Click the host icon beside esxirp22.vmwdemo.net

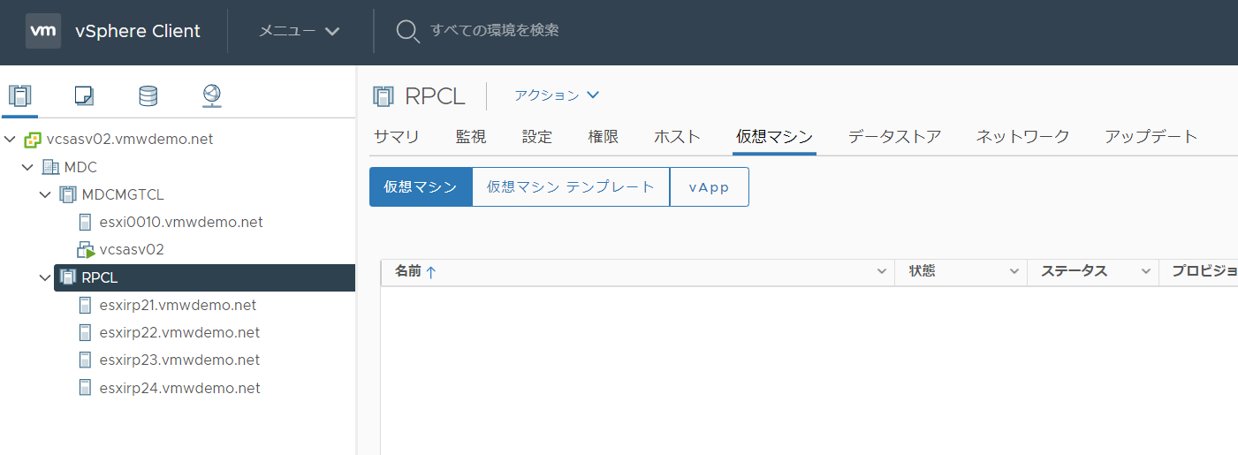86,333
